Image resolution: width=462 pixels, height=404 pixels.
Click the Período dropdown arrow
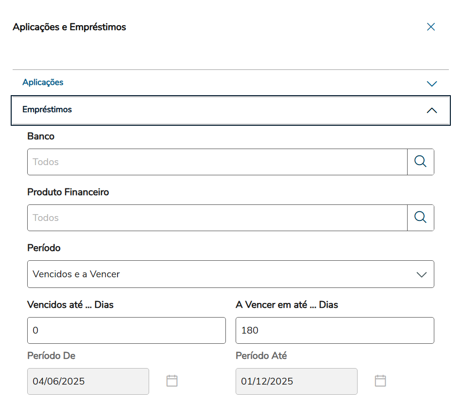coord(421,274)
